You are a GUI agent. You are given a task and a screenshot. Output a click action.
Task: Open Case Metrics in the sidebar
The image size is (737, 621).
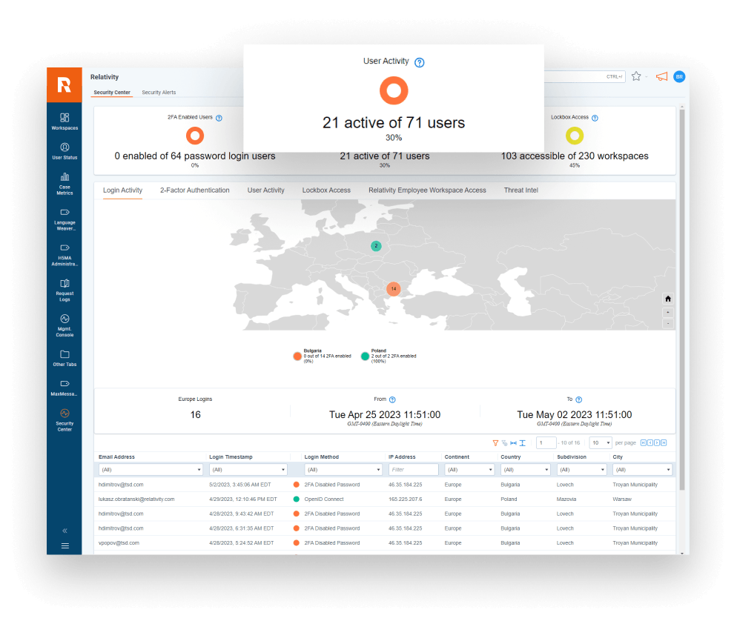tap(65, 183)
